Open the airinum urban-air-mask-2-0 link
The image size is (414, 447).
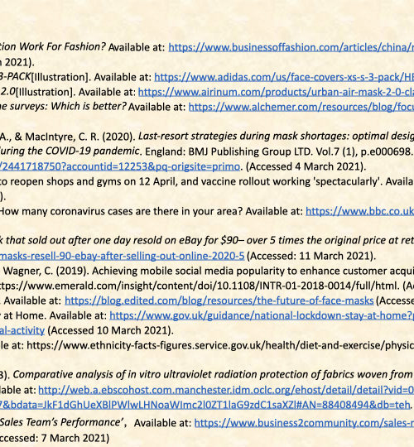[276, 92]
